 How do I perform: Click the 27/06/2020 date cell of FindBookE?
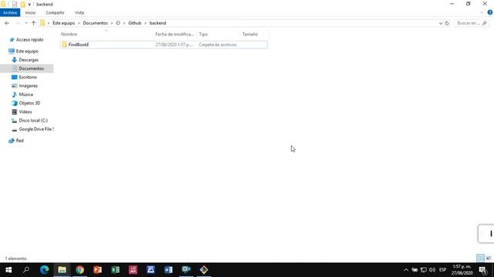click(174, 45)
